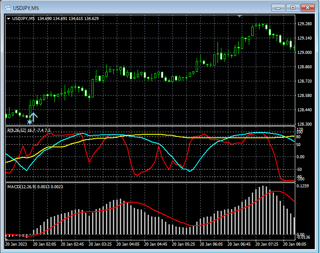The image size is (320, 253).
Task: Click the 129.140 price axis label
Action: tap(304, 38)
